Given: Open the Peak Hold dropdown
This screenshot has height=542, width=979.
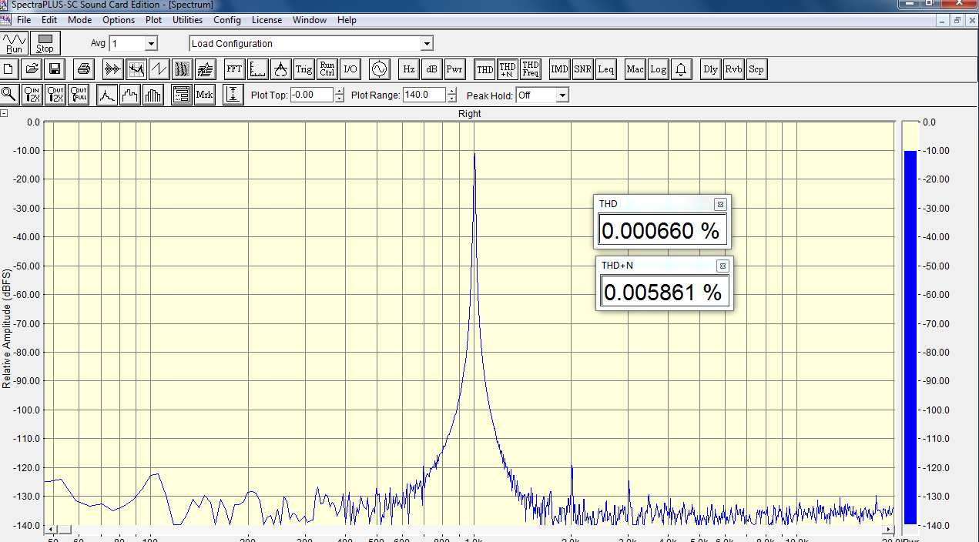Looking at the screenshot, I should pos(562,95).
